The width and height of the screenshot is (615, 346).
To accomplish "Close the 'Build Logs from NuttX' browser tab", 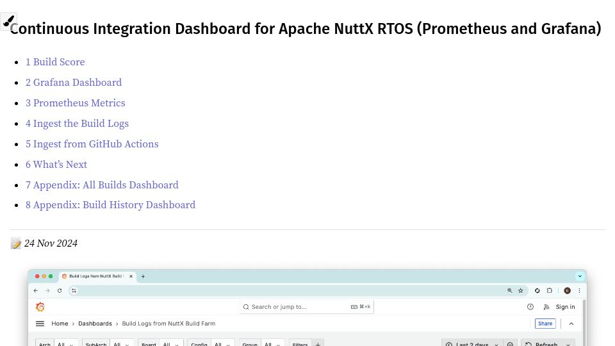I will pyautogui.click(x=131, y=276).
